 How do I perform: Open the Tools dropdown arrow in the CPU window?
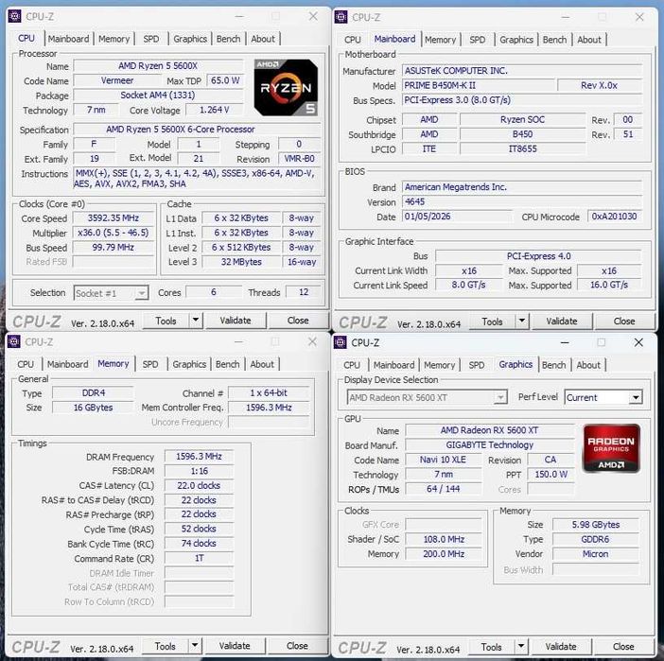click(x=195, y=321)
